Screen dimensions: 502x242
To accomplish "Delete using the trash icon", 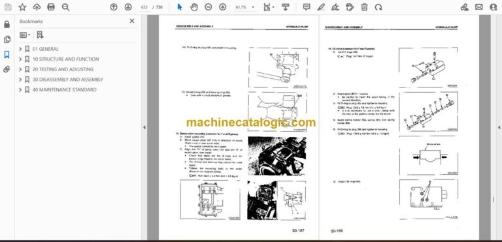I will click(x=364, y=7).
